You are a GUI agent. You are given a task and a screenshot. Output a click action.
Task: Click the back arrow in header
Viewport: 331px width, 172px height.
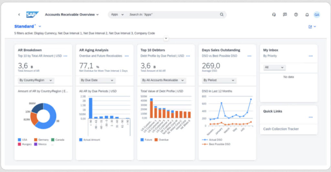[19, 15]
